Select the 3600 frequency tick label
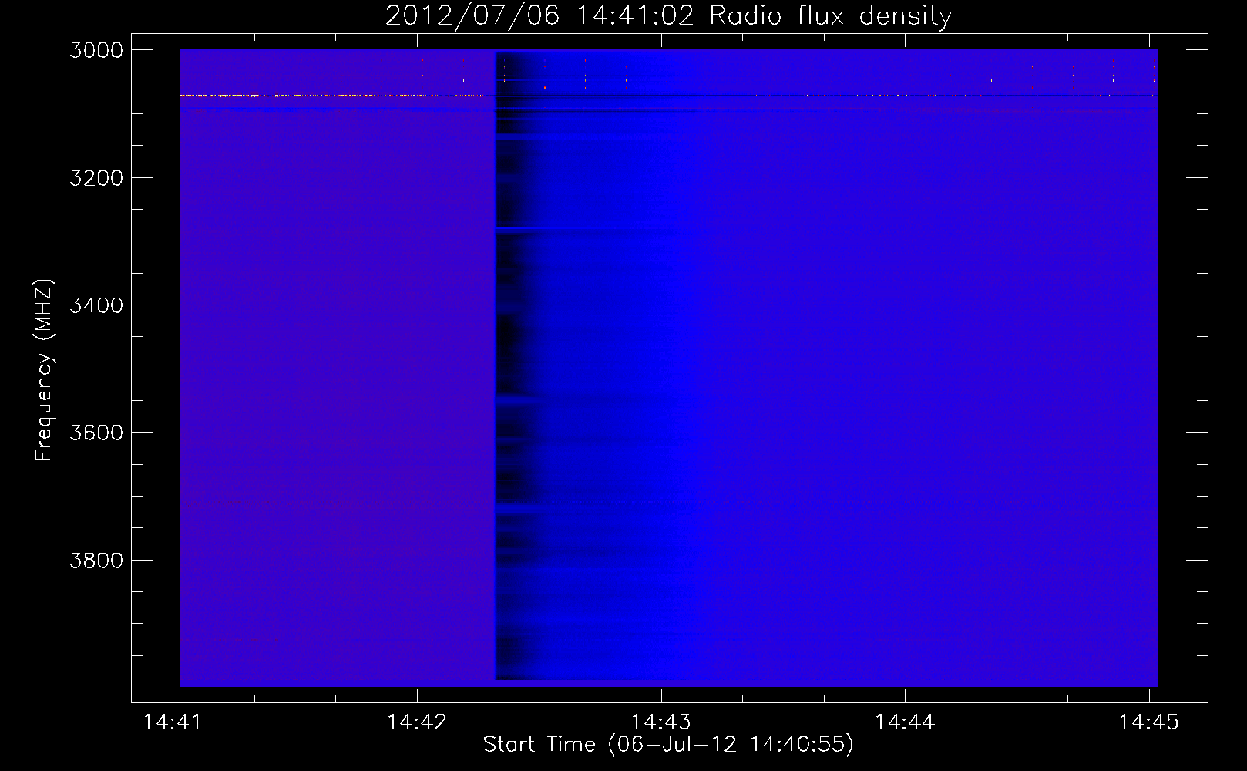1247x771 pixels. point(96,433)
